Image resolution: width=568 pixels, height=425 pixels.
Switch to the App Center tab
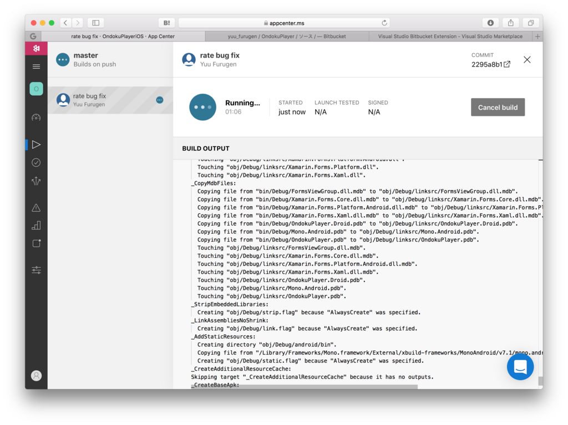123,36
